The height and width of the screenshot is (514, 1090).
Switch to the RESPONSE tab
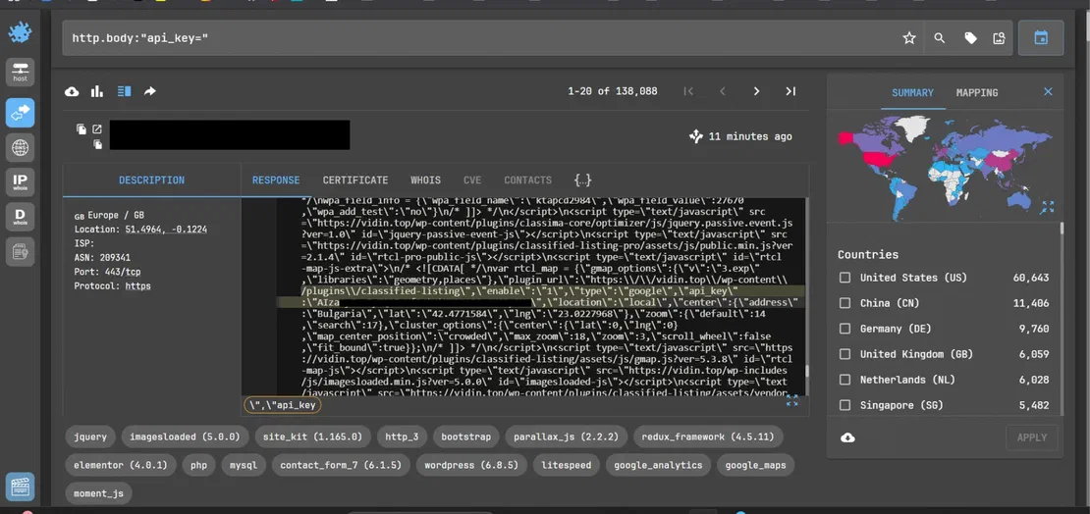coord(276,180)
